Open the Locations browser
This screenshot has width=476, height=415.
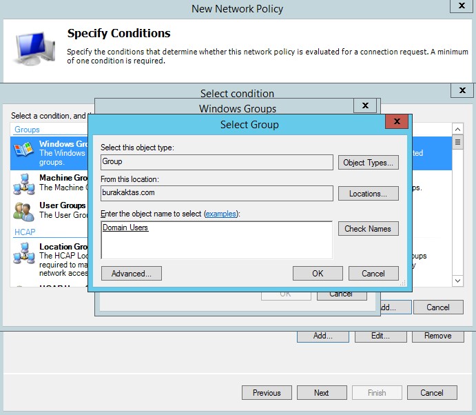[x=369, y=194]
